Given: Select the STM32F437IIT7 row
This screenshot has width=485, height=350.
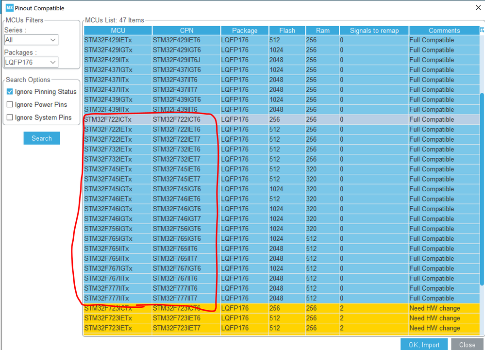Looking at the screenshot, I should click(x=186, y=90).
